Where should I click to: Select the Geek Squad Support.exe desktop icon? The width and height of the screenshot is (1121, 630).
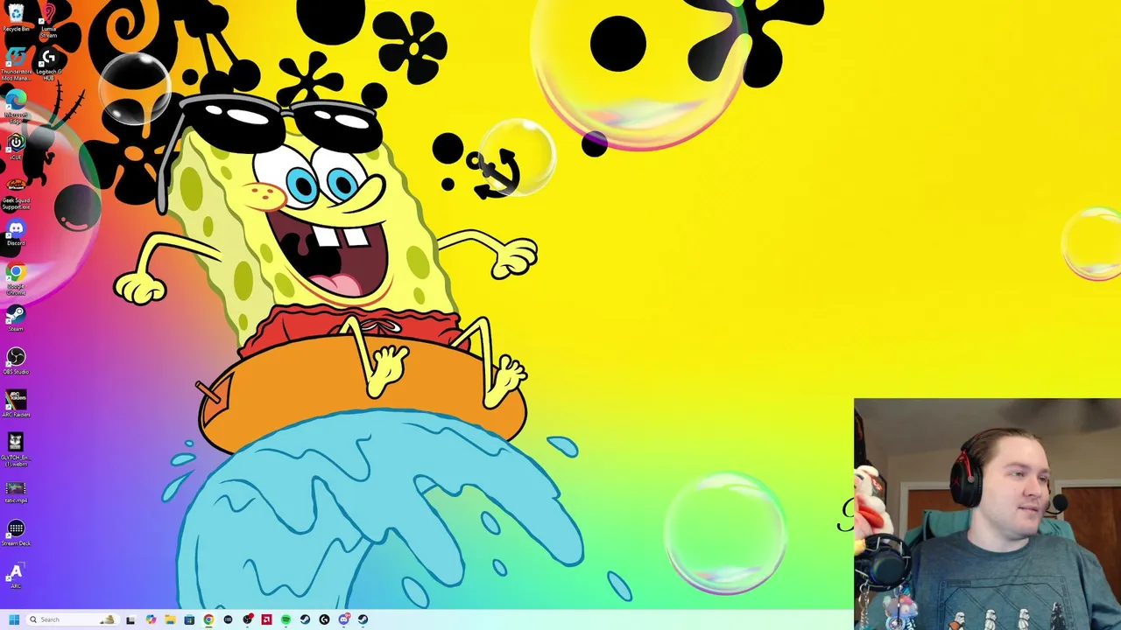(16, 192)
